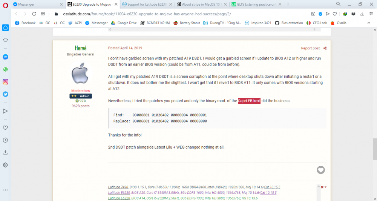377x201 pixels.
Task: Open WhatsApp in Opera sidebar
Action: coord(5,69)
